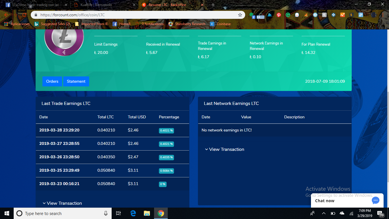Click the 2019-03-27 23:28:55 trade date

point(59,144)
